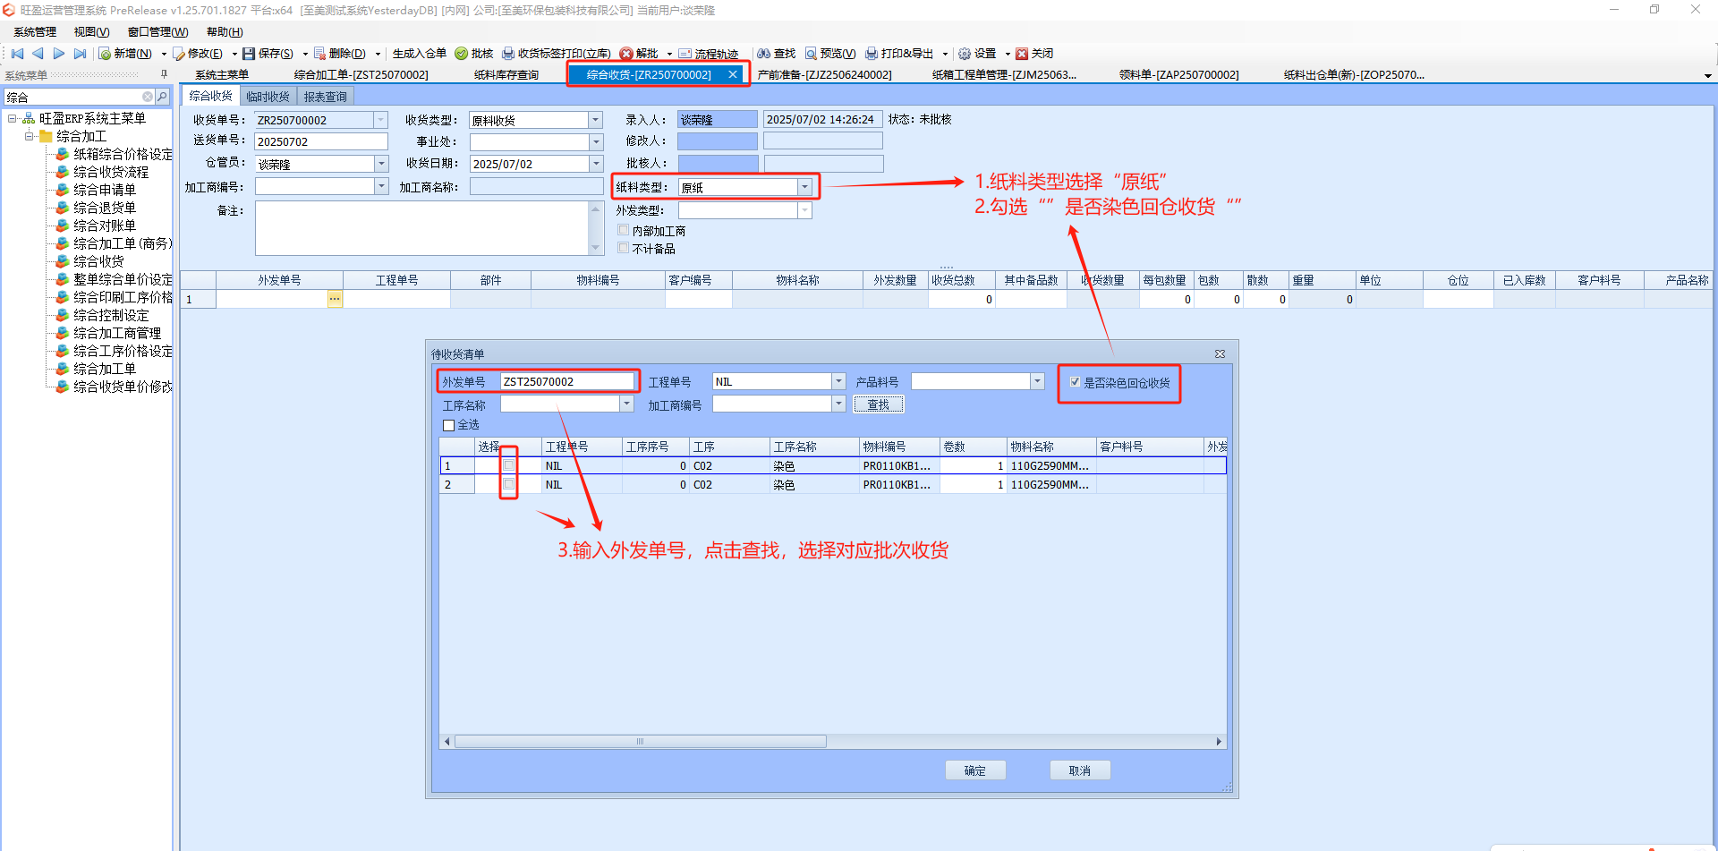This screenshot has width=1718, height=851.
Task: Open the 设置 gear settings
Action: 977,54
